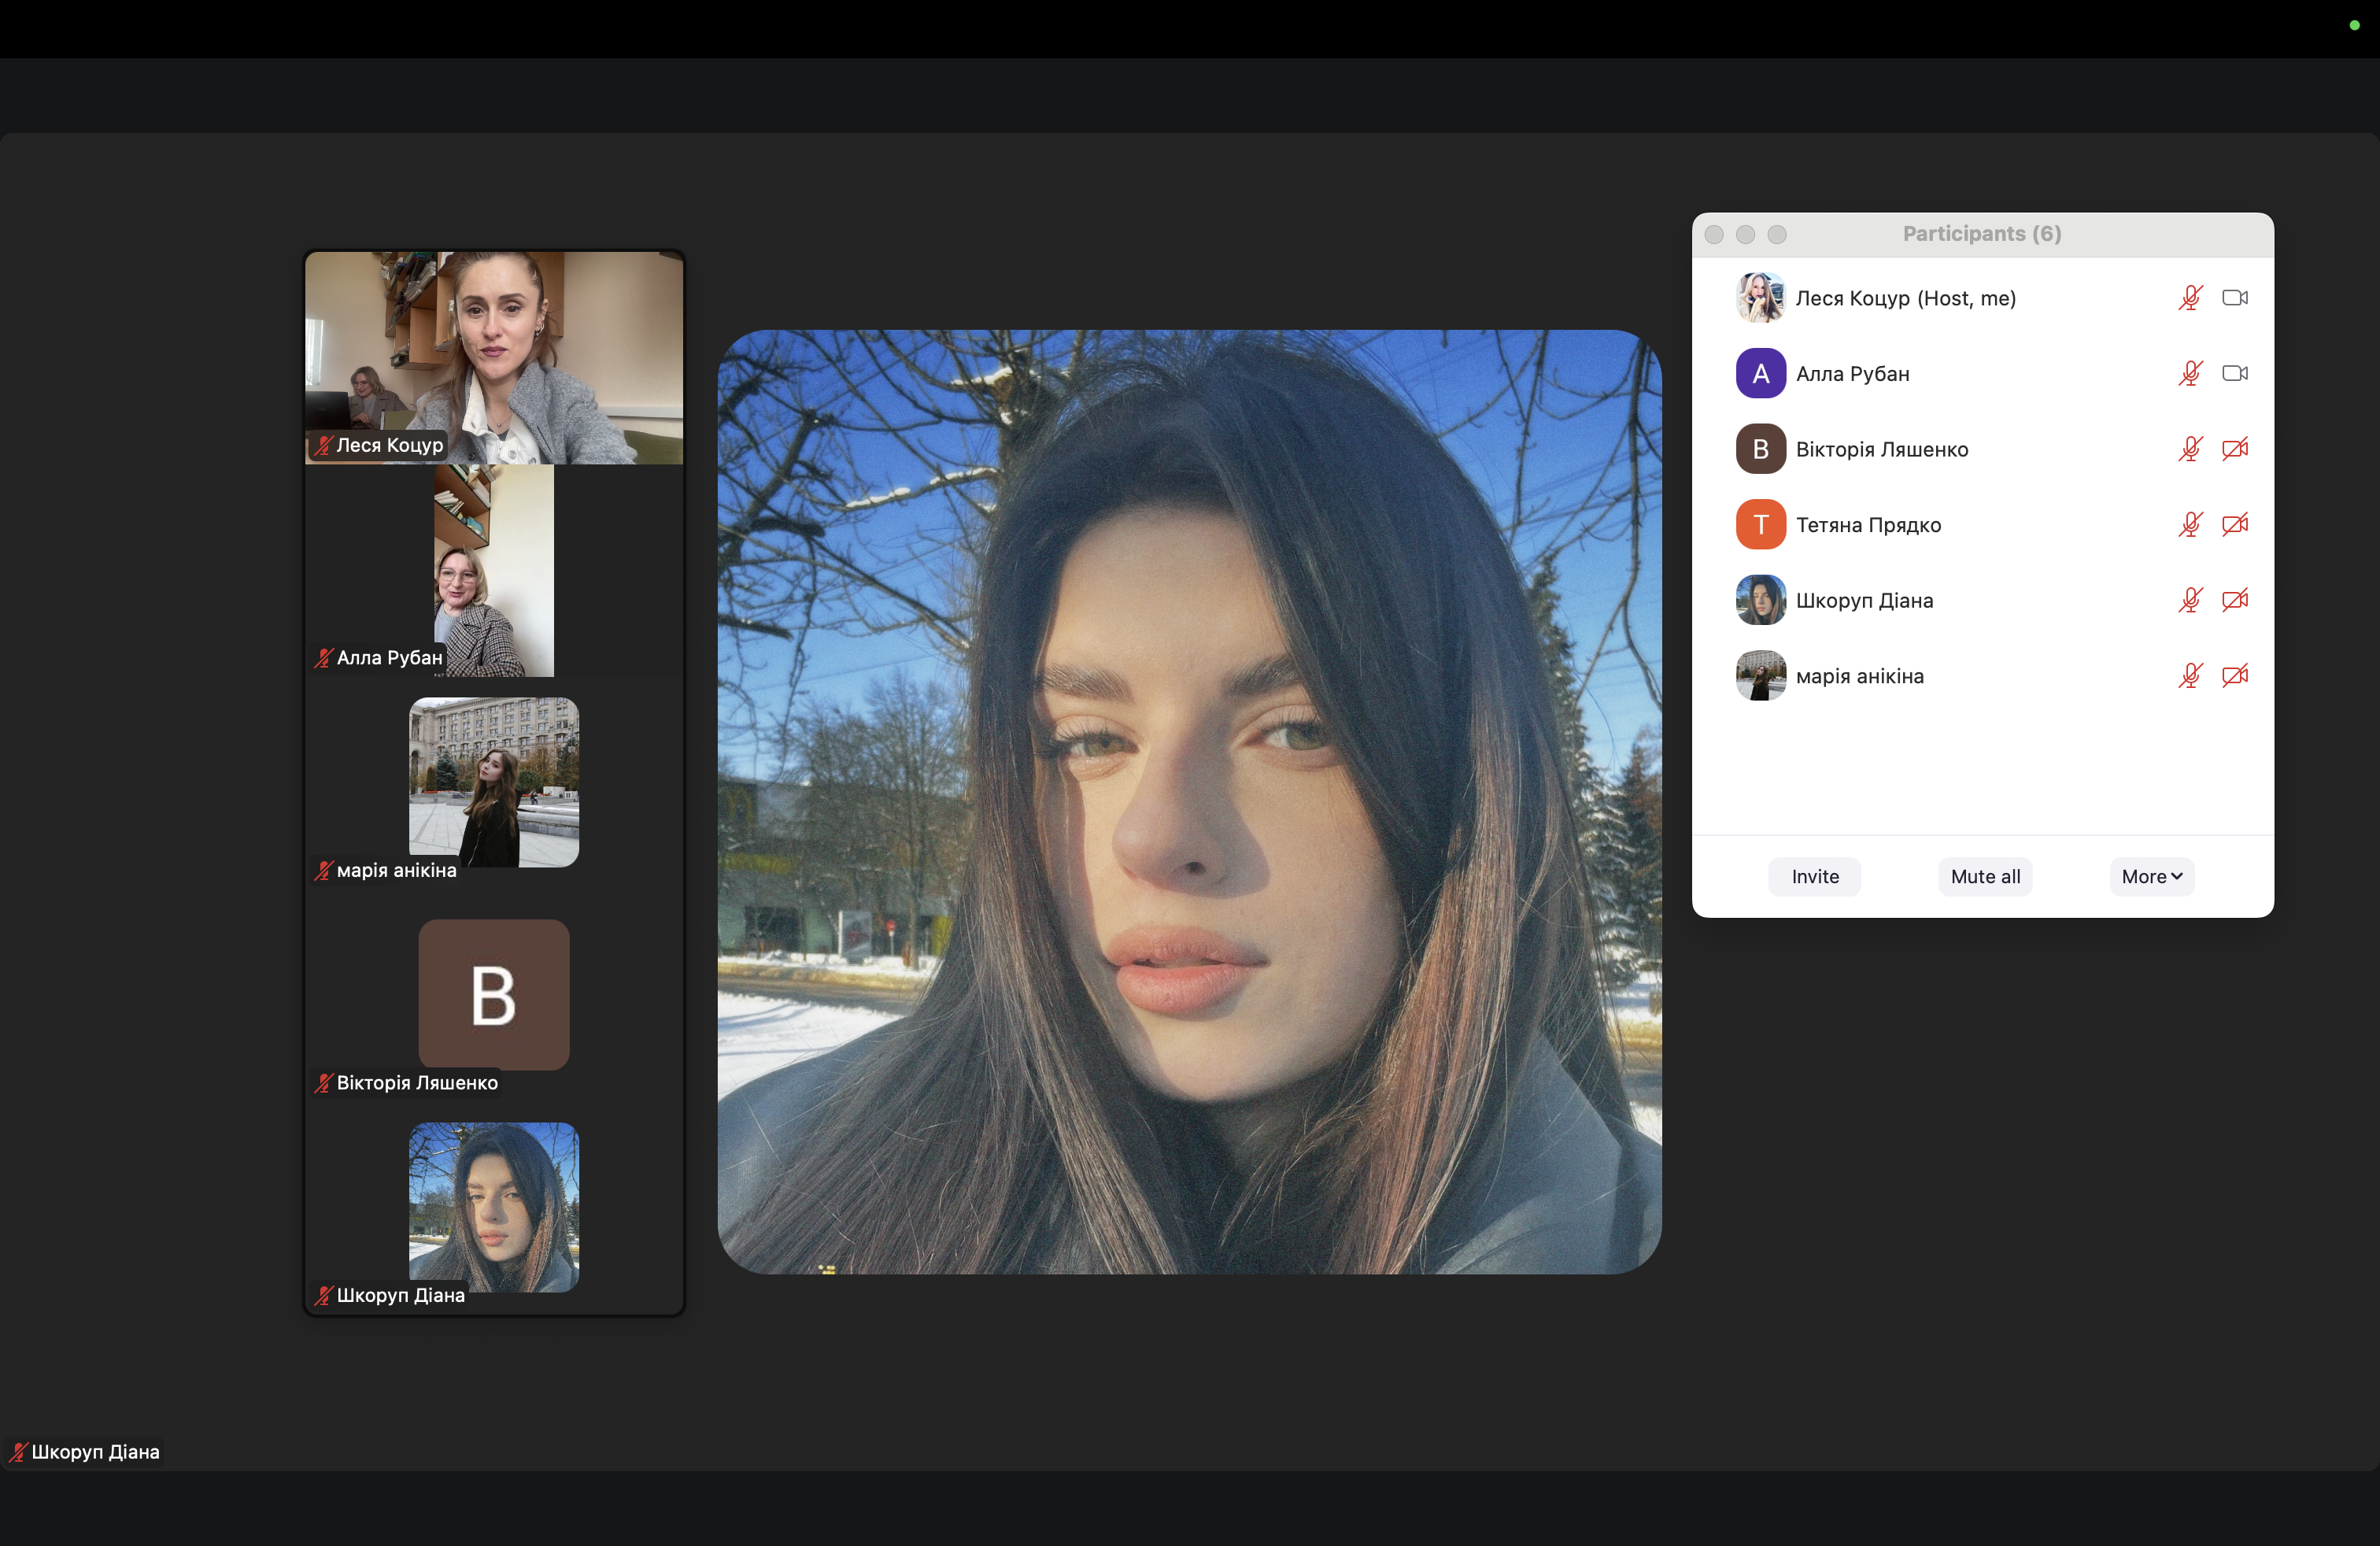Open the More dropdown in participants panel
This screenshot has width=2380, height=1546.
2152,877
